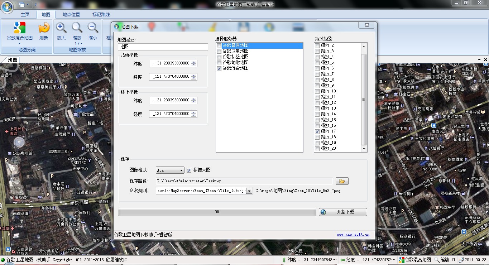Click the 缩小 zoom-out magnifier
This screenshot has width=489, height=265.
pyautogui.click(x=93, y=28)
